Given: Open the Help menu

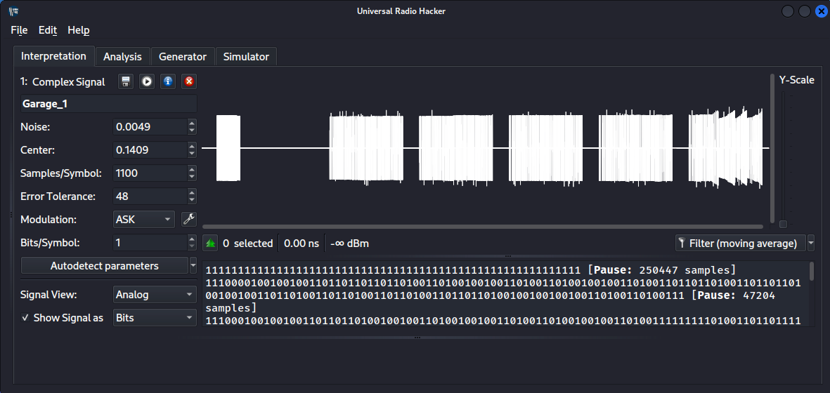Looking at the screenshot, I should 78,30.
